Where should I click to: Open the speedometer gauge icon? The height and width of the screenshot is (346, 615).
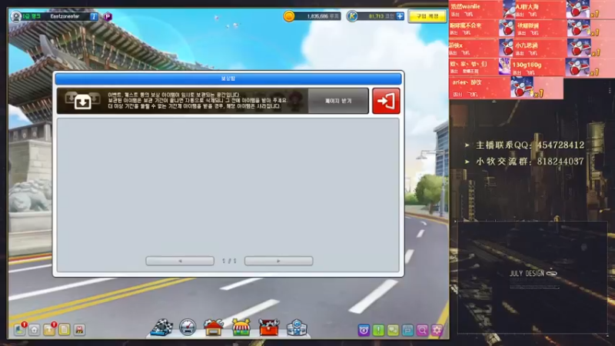pos(188,328)
